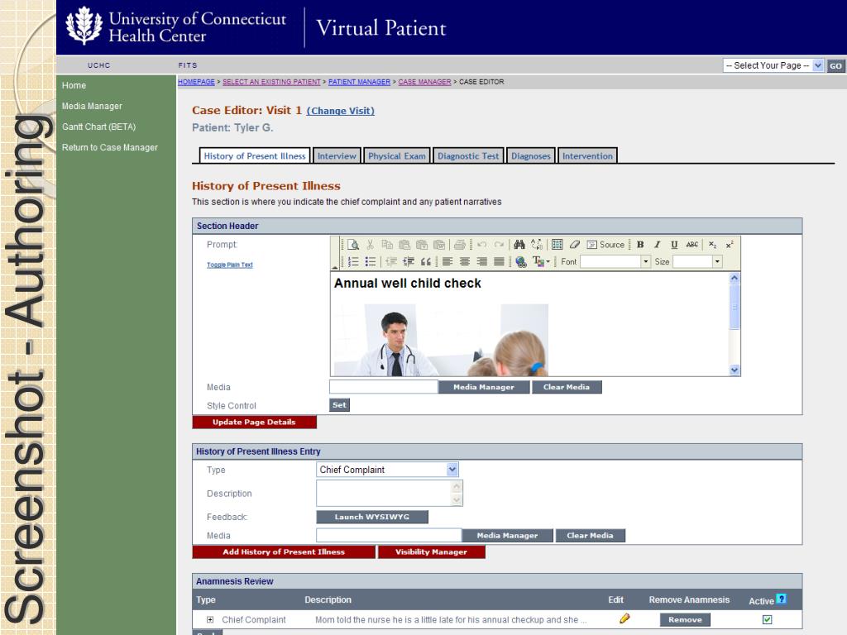Toggle Bold formatting in editor

[640, 245]
